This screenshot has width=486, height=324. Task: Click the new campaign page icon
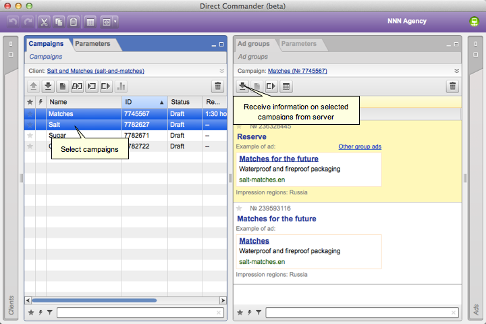tap(62, 86)
